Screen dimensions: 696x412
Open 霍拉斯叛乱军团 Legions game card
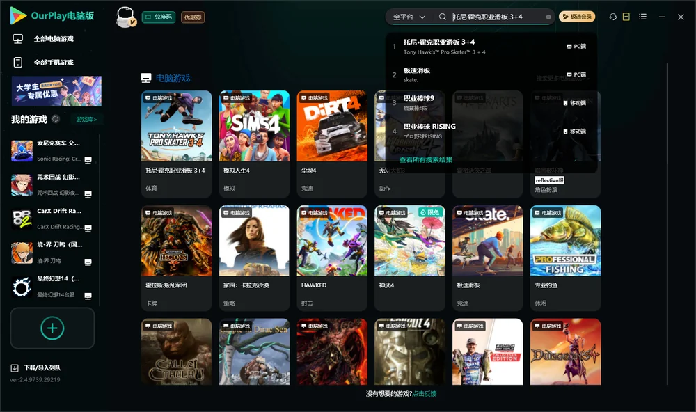[176, 258]
